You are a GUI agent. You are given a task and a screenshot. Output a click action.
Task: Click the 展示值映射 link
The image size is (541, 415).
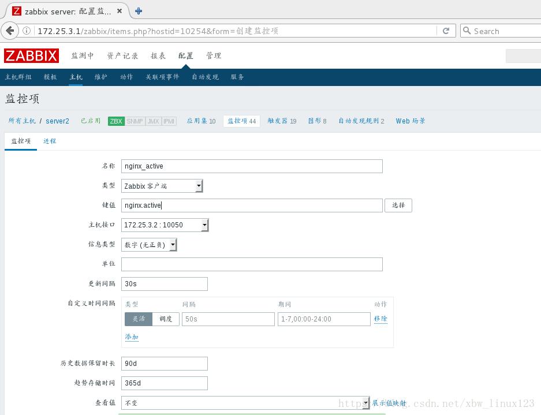click(x=389, y=403)
